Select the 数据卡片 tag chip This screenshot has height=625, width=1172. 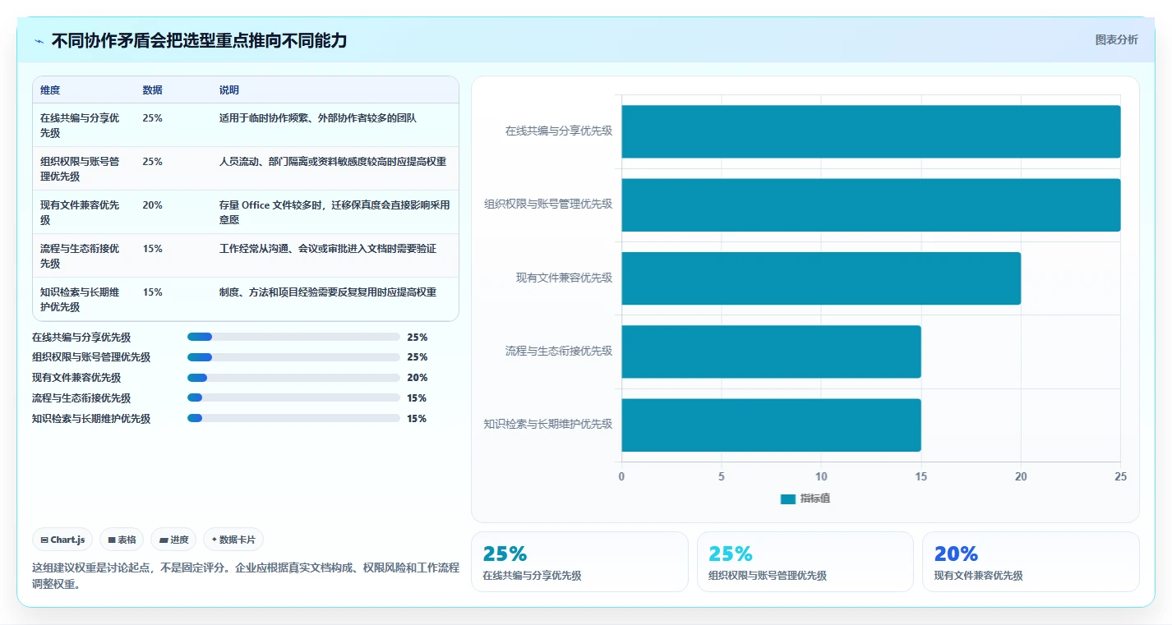[x=233, y=540]
